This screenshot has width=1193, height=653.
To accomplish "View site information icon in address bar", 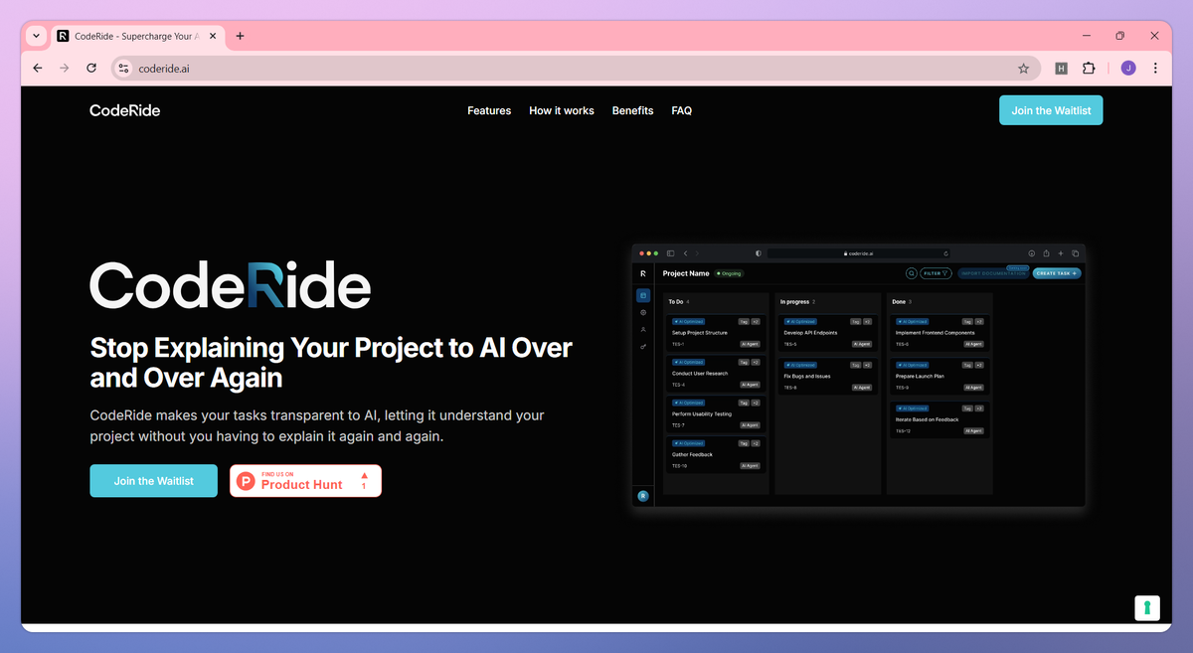I will tap(123, 69).
